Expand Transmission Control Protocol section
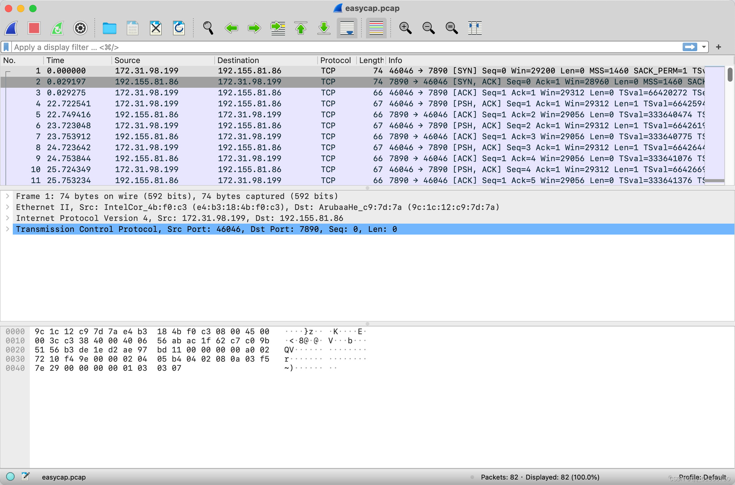This screenshot has height=485, width=735. [8, 229]
